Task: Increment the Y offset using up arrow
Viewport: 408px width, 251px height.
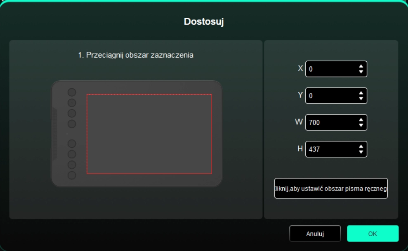Action: pos(361,93)
